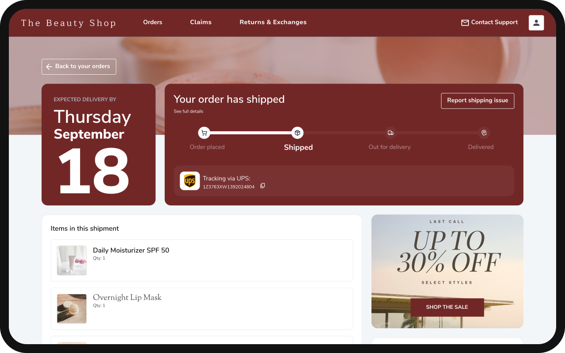This screenshot has width=565, height=353.
Task: Open See full details link
Action: click(x=189, y=111)
